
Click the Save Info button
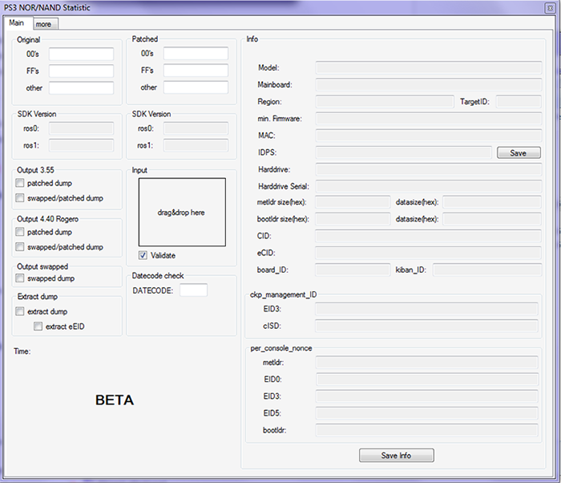[397, 455]
